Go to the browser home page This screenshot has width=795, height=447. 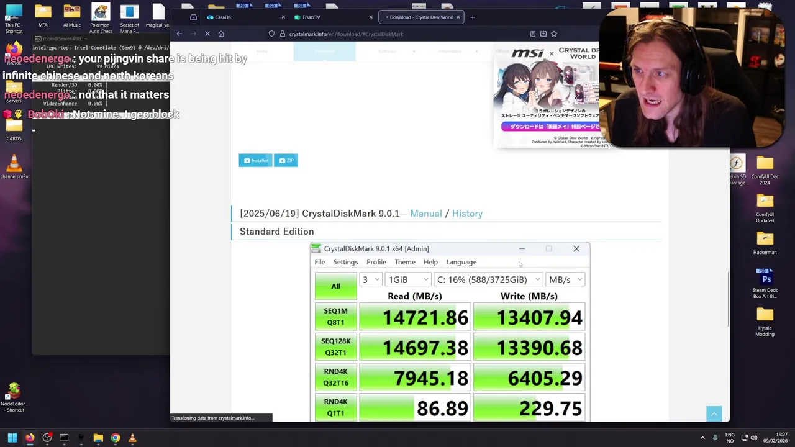click(x=221, y=34)
